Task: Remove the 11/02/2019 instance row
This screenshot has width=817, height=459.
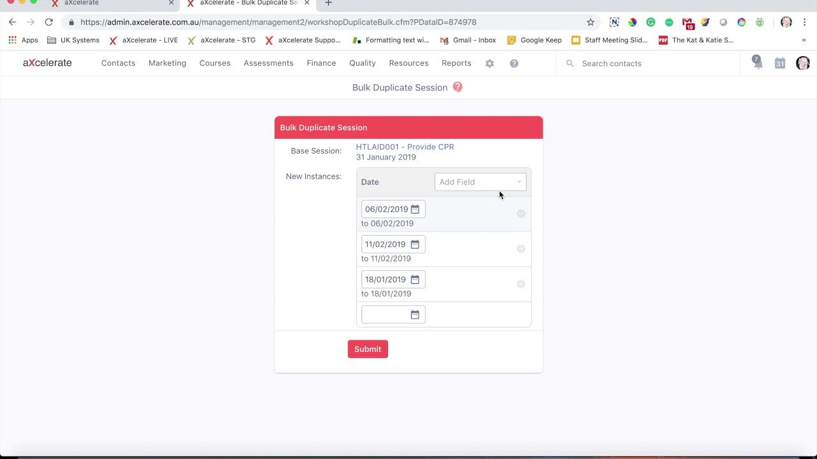Action: (521, 249)
